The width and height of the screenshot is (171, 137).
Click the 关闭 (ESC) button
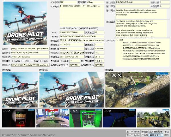[x=166, y=133]
